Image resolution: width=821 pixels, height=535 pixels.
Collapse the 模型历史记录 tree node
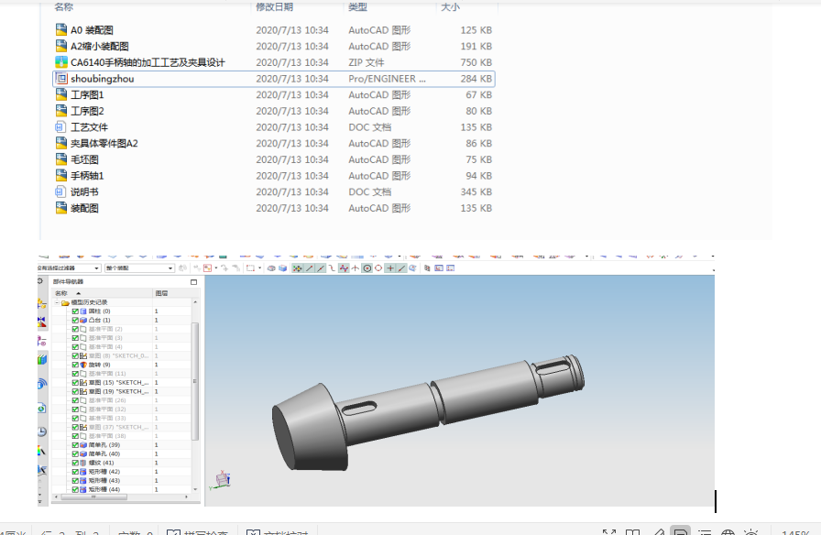point(55,302)
